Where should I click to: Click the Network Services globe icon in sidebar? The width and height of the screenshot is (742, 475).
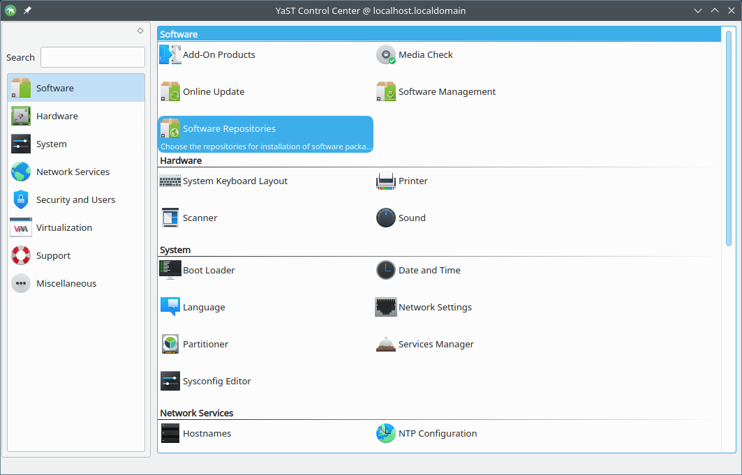(21, 172)
